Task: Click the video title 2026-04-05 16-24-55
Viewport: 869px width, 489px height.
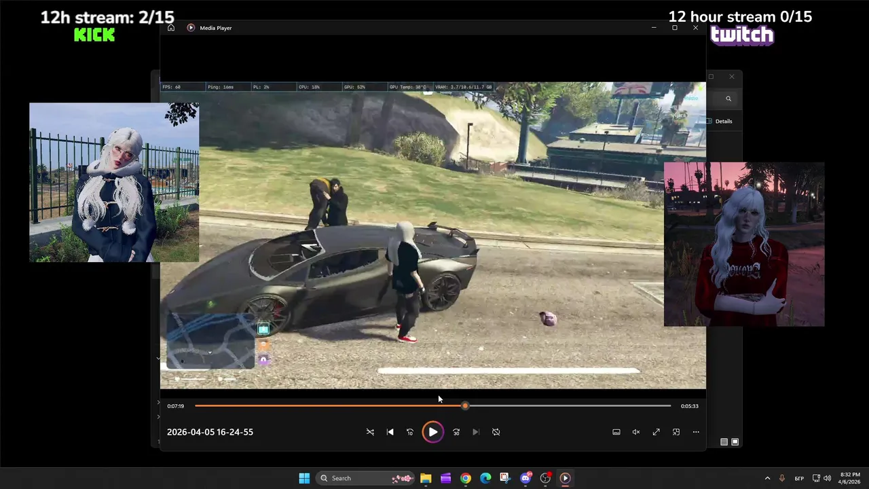Action: (x=210, y=432)
